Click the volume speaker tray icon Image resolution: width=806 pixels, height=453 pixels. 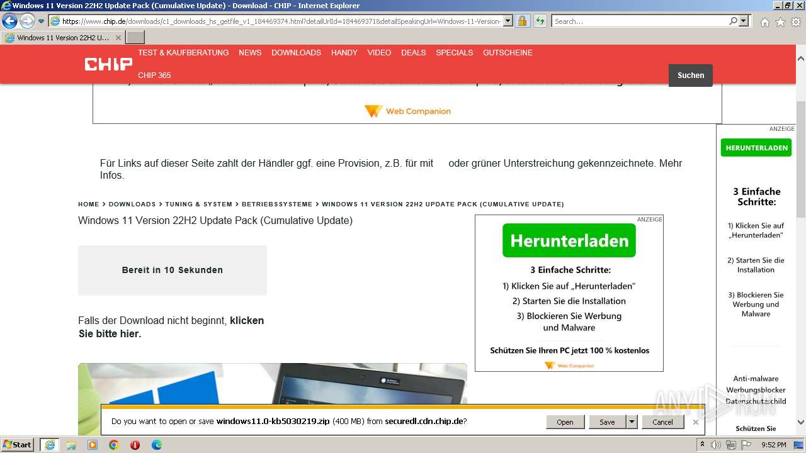tap(717, 445)
